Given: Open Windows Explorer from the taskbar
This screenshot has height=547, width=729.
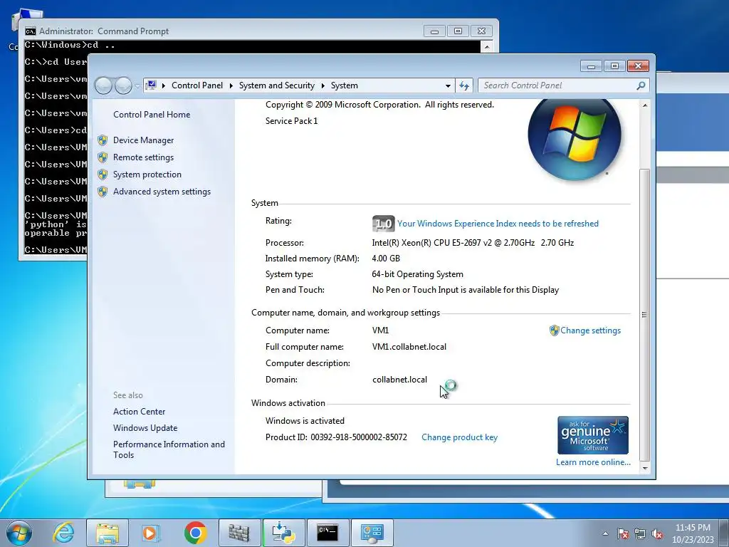Looking at the screenshot, I should [x=107, y=533].
